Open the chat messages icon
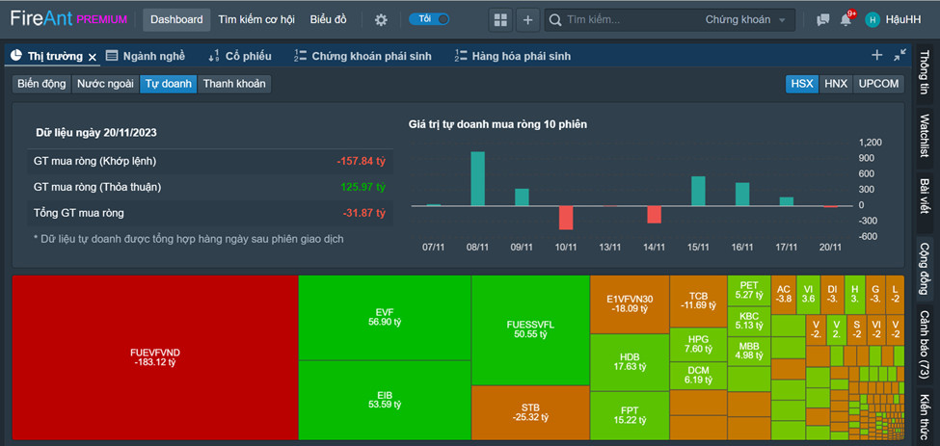 point(823,20)
